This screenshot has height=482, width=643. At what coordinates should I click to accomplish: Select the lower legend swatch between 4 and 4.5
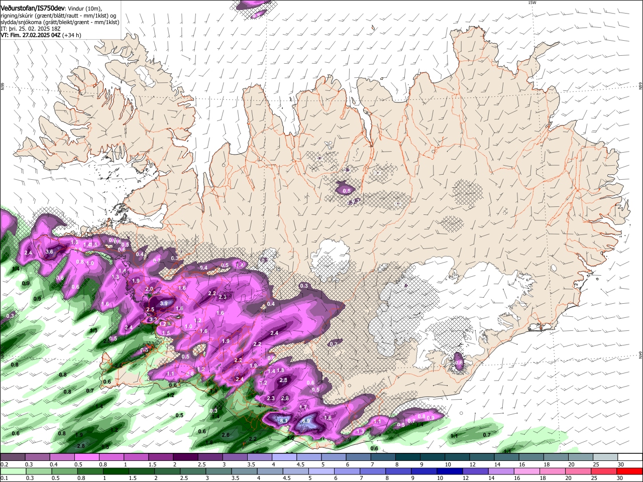pos(270,471)
